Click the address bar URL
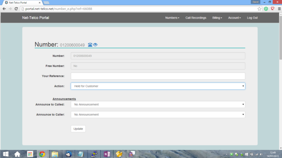The height and width of the screenshot is (158, 282). click(59, 9)
